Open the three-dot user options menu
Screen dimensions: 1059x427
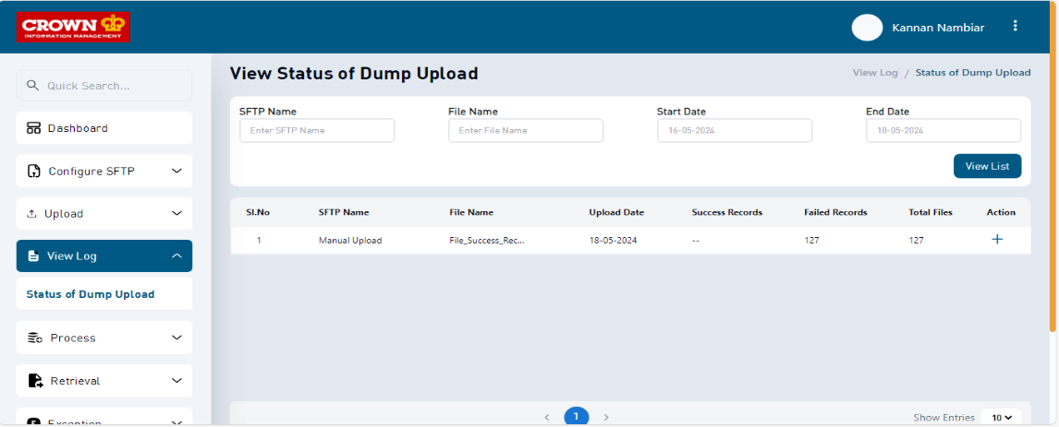click(x=1015, y=27)
